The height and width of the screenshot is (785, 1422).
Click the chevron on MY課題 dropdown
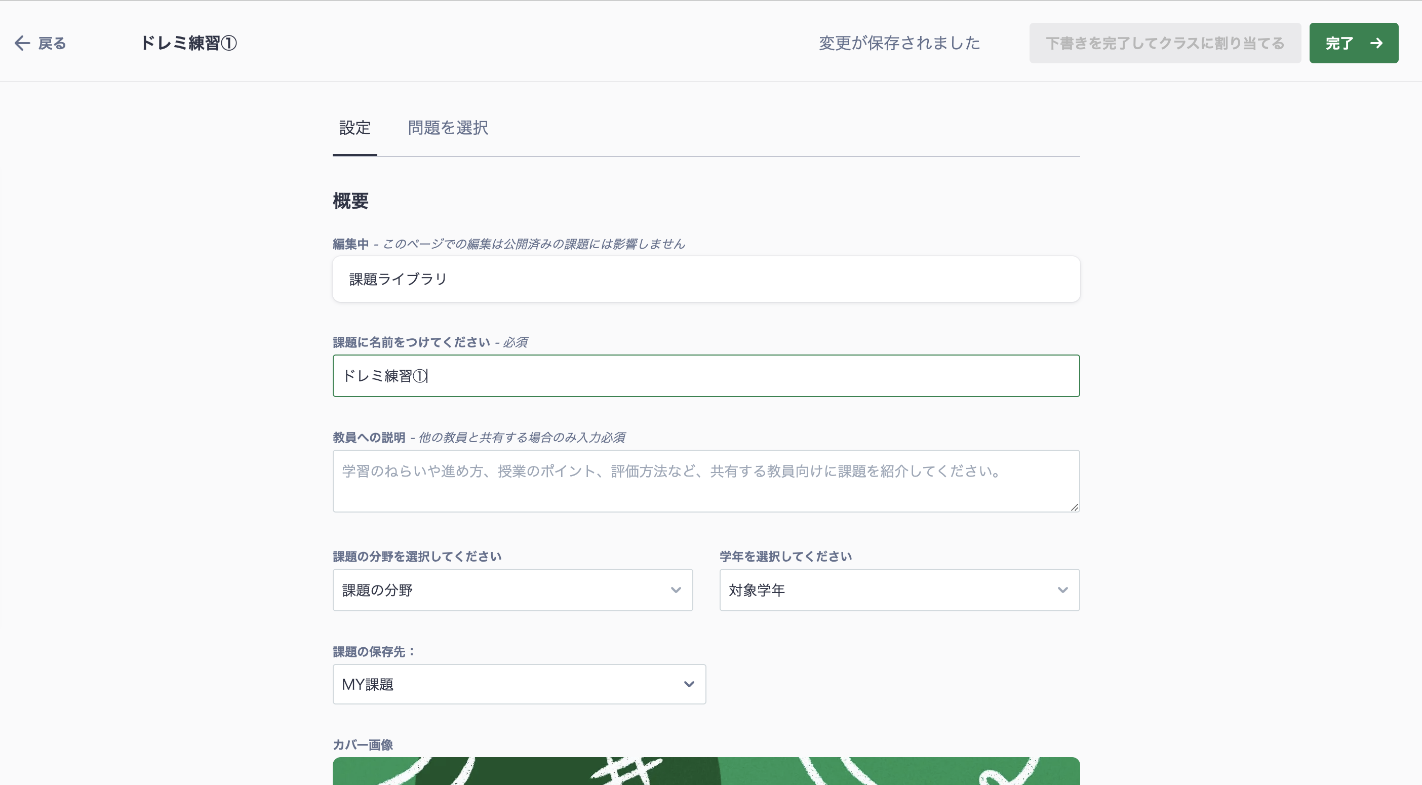pyautogui.click(x=688, y=684)
